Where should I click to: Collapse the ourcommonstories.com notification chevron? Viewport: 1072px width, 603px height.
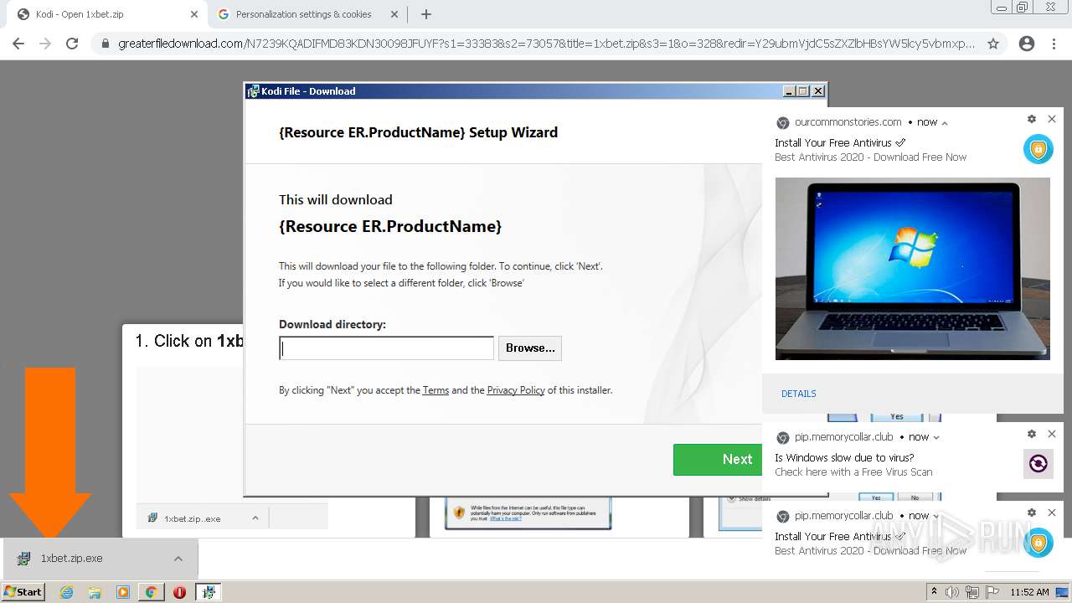pyautogui.click(x=945, y=123)
